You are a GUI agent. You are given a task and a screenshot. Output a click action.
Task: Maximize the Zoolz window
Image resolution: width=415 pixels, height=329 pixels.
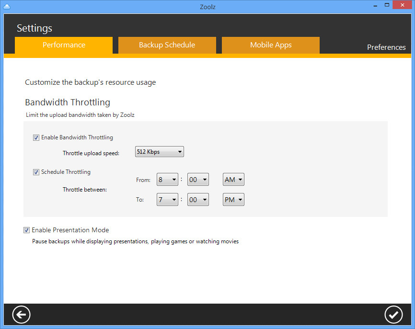click(x=387, y=5)
